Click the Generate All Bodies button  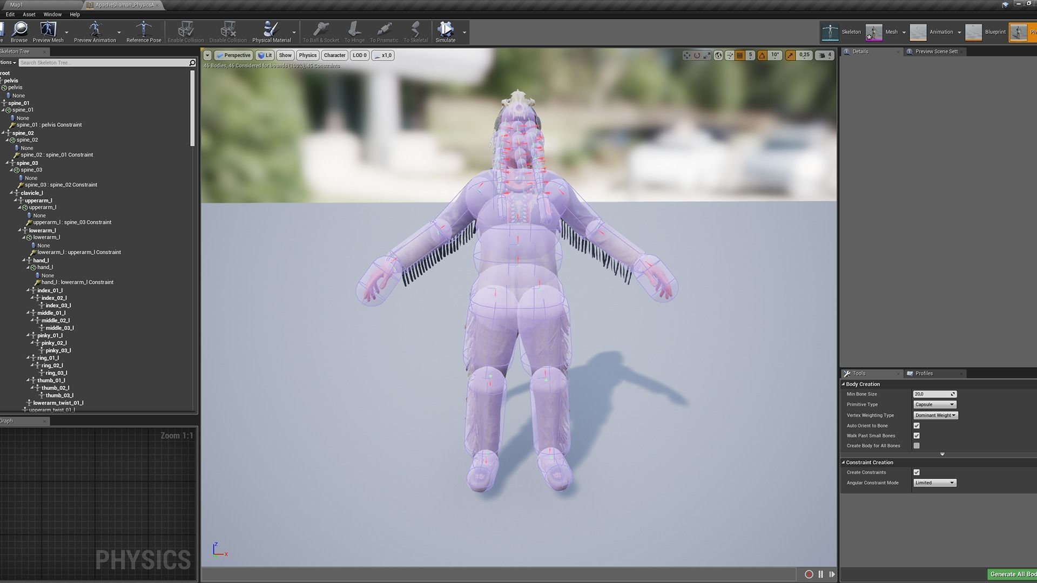[x=1012, y=574]
